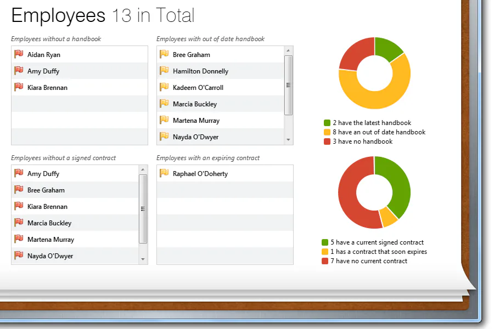Image resolution: width=494 pixels, height=329 pixels.
Task: Click '7 have no current contract' legend text
Action: (369, 261)
